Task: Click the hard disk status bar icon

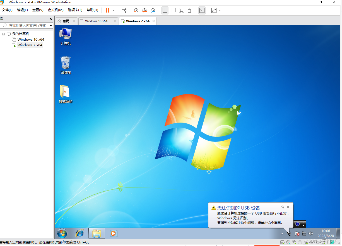Action: (282, 242)
